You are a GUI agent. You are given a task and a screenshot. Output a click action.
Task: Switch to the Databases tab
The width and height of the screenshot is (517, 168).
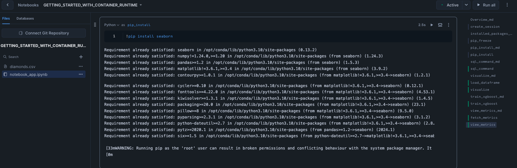pyautogui.click(x=25, y=18)
